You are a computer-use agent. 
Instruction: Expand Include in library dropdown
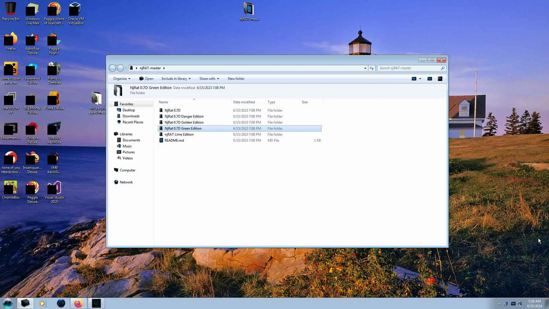(176, 79)
